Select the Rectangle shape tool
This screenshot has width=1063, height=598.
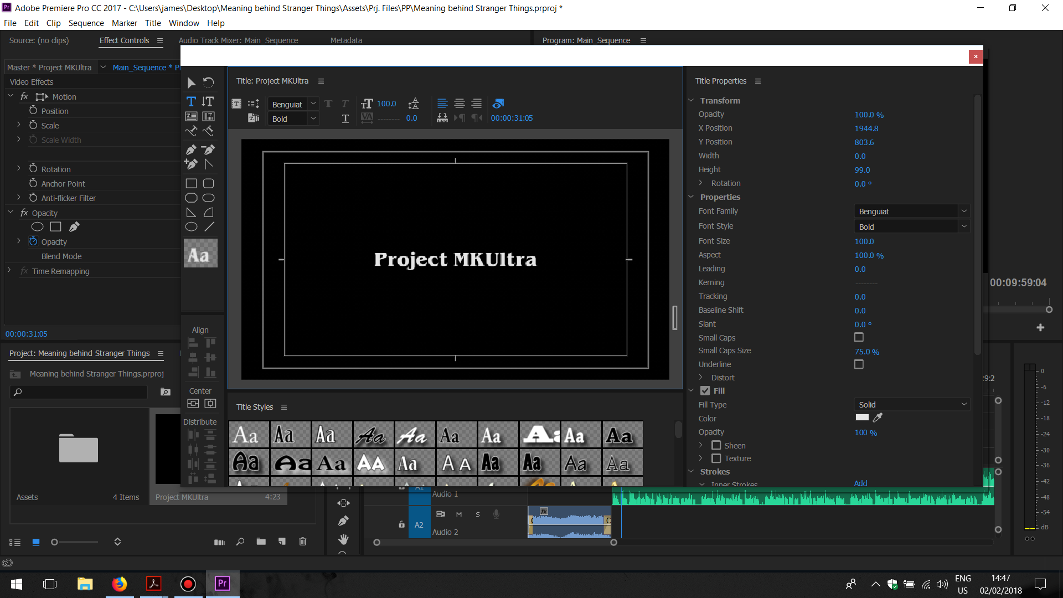pyautogui.click(x=191, y=183)
